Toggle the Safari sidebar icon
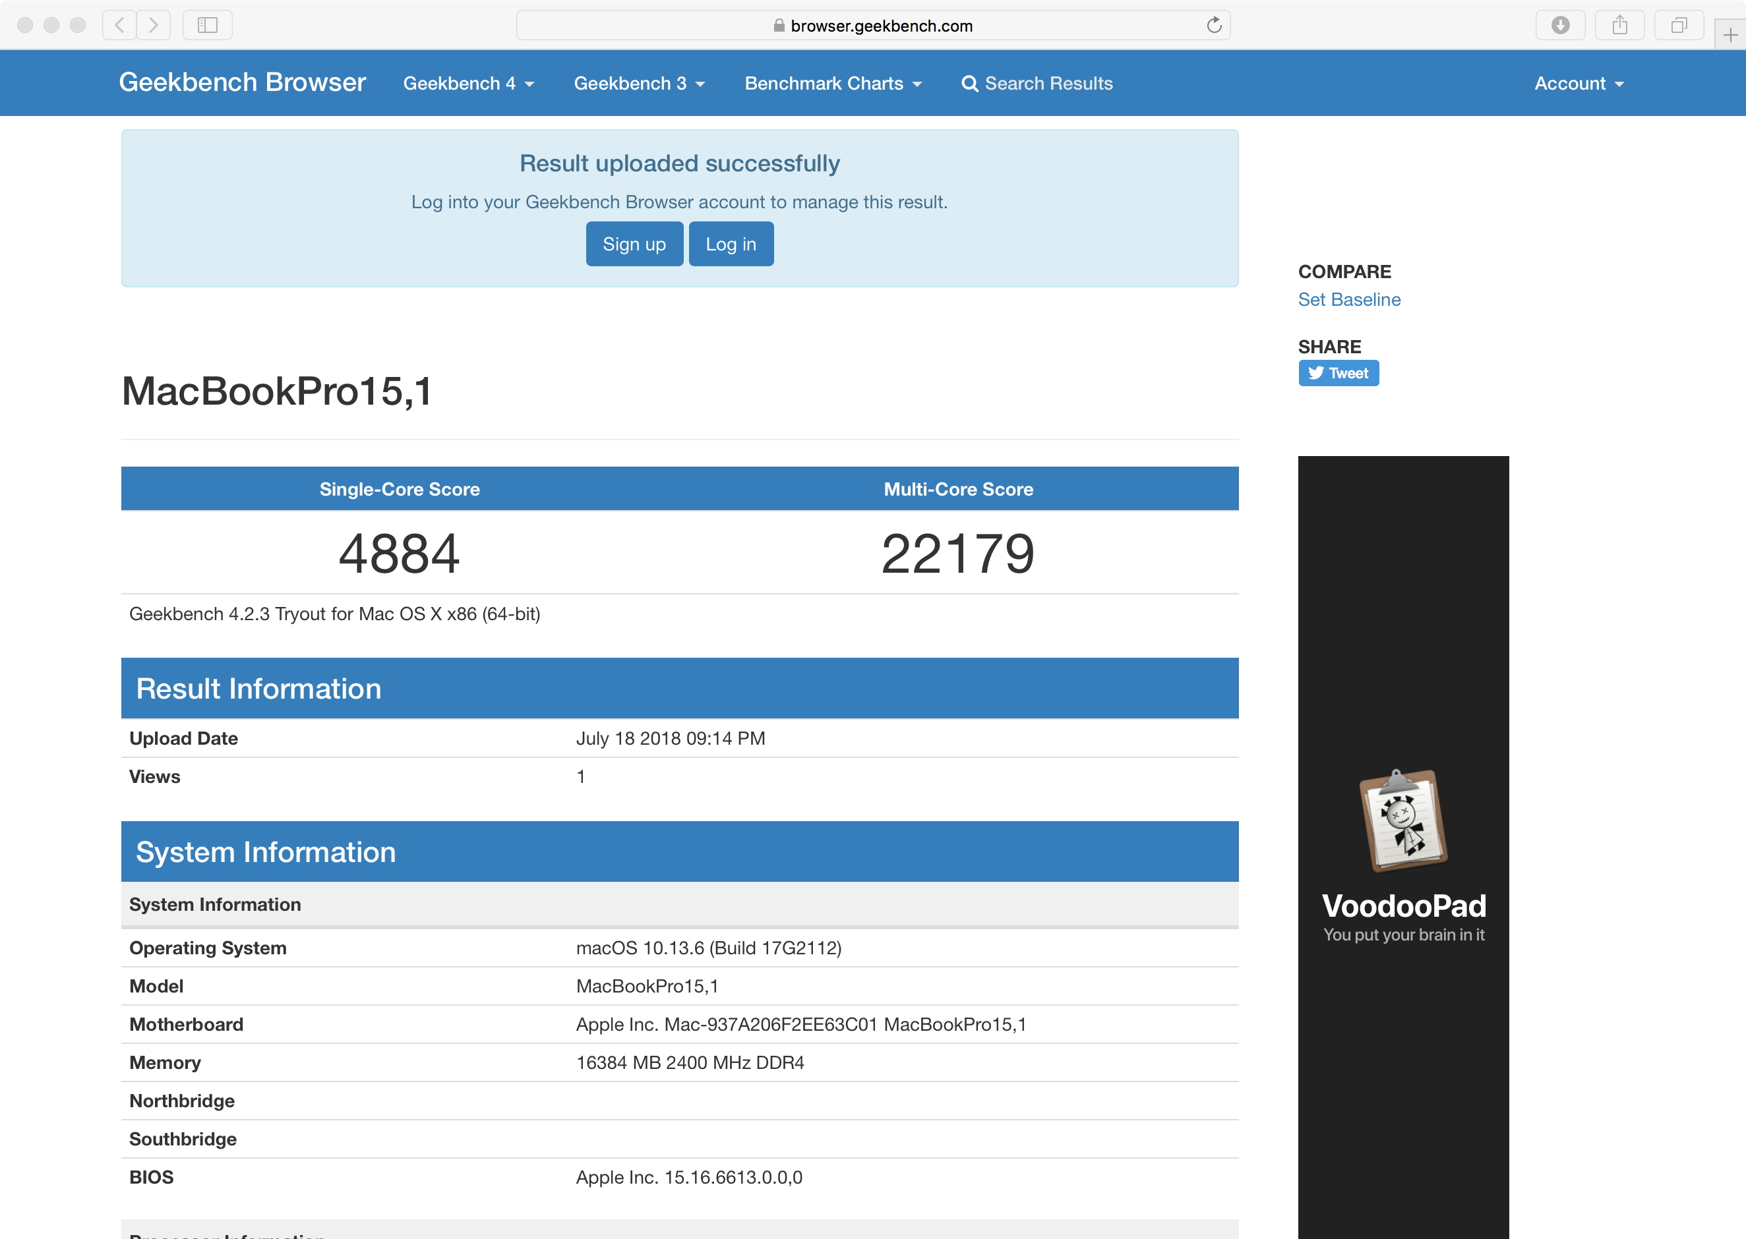The width and height of the screenshot is (1746, 1239). click(x=208, y=25)
